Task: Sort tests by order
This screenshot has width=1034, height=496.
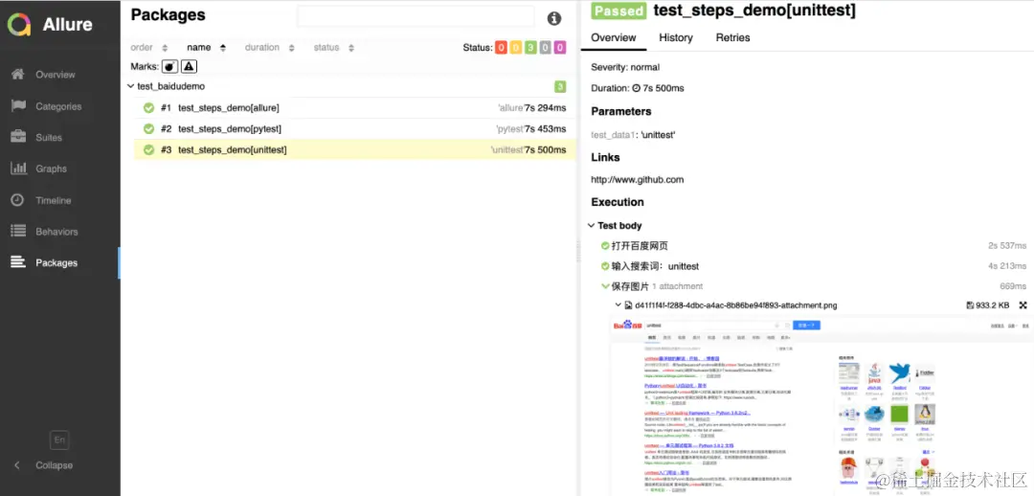Action: click(x=149, y=48)
